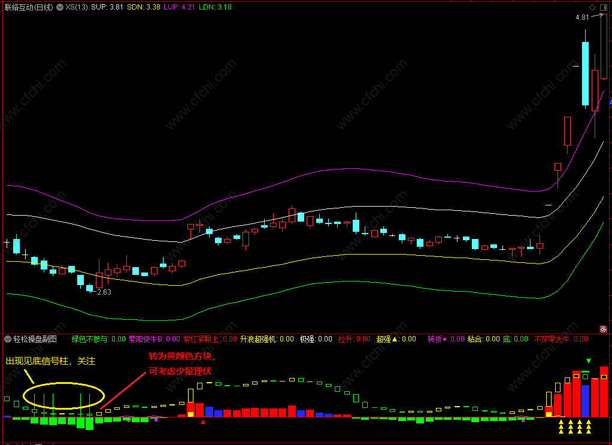Click the 升浪超强机: 0.00 readout
Image resolution: width=612 pixels, height=445 pixels.
267,339
